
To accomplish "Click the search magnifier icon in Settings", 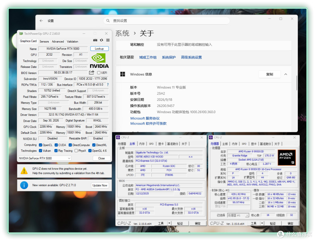I will [108, 21].
